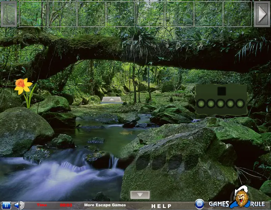
Task: Open the blue round menu button
Action: coord(200,204)
